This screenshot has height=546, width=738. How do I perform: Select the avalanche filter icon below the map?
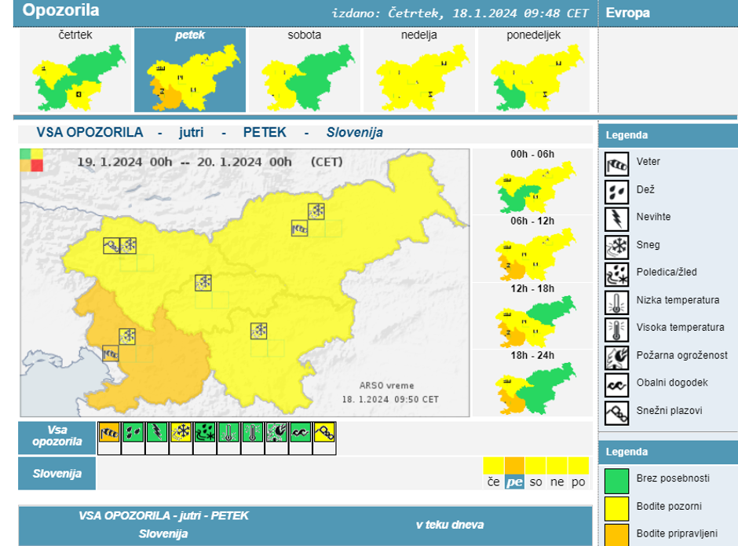(325, 431)
